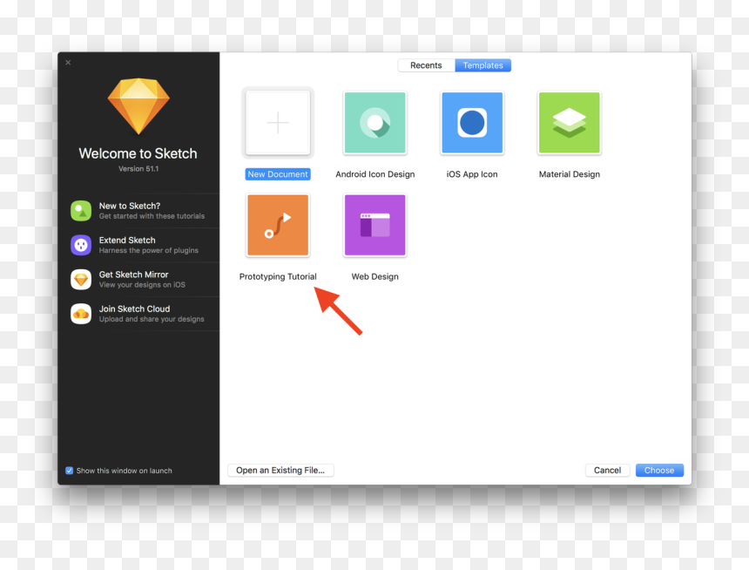Viewport: 749px width, 570px height.
Task: Select the New Document template thumbnail
Action: click(x=278, y=123)
